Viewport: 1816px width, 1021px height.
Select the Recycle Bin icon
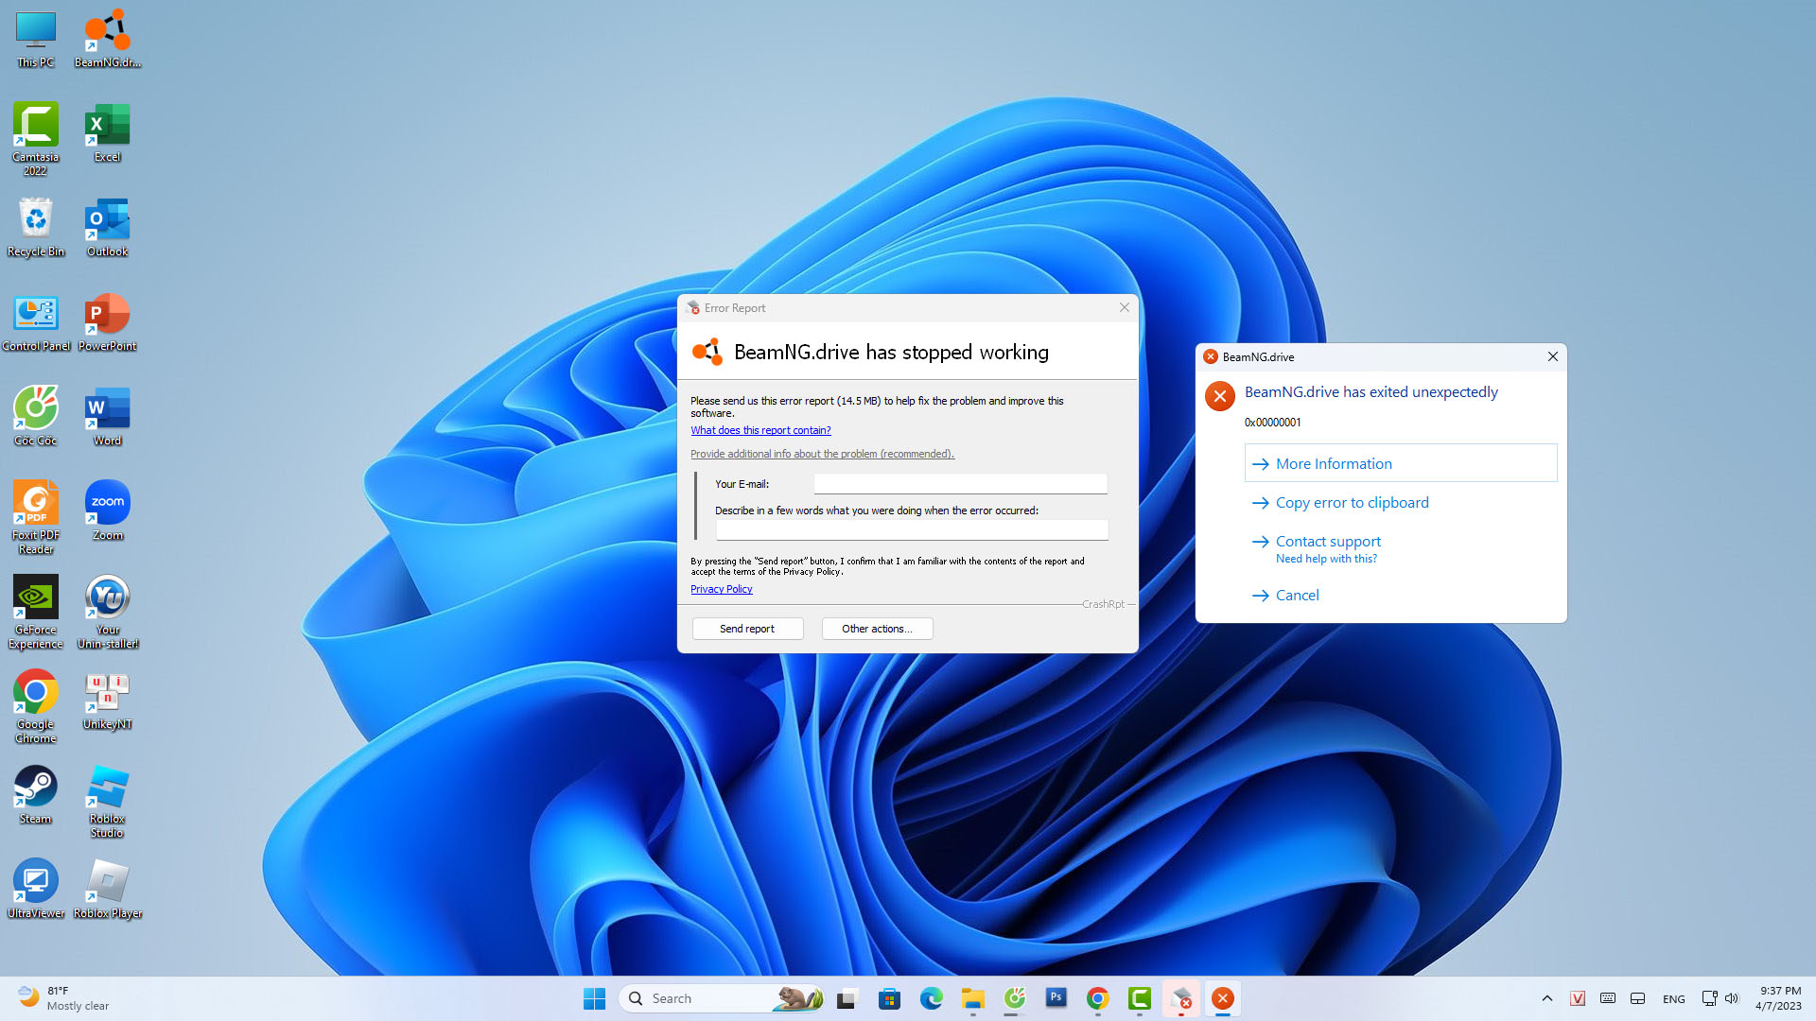pyautogui.click(x=36, y=228)
